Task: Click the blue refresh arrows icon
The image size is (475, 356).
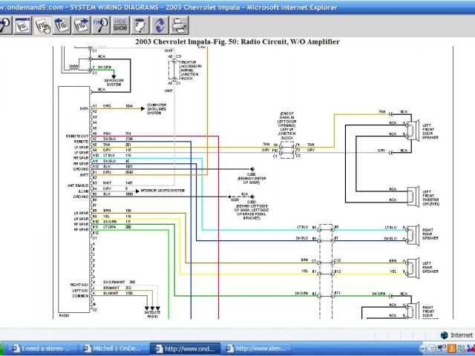Action: [x=159, y=24]
